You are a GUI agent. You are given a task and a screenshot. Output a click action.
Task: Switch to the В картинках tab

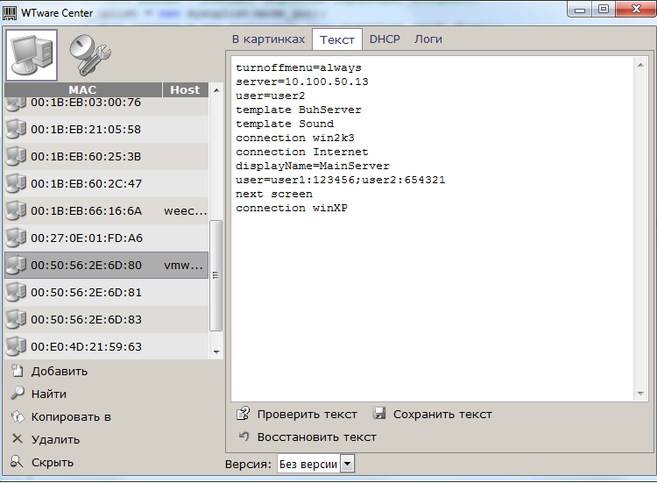click(269, 39)
